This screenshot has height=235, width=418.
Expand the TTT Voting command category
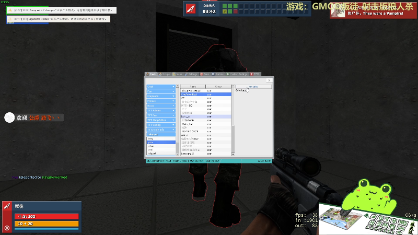(161, 125)
